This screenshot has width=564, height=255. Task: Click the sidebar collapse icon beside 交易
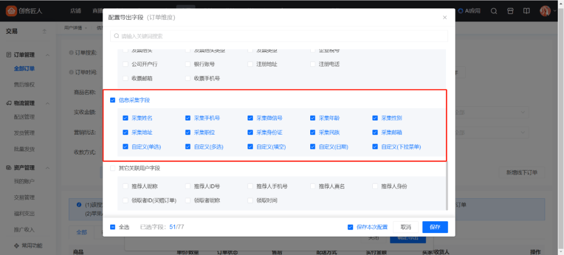click(x=44, y=31)
